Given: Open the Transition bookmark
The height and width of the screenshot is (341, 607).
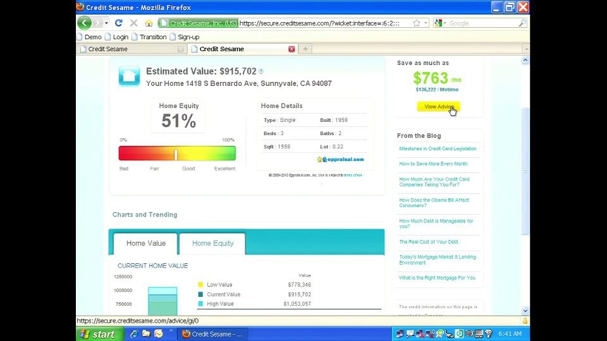Looking at the screenshot, I should [x=149, y=37].
